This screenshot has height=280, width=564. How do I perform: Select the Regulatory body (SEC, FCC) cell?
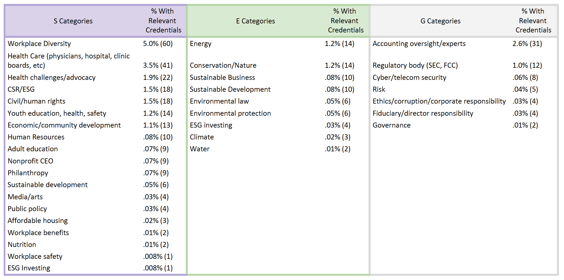pyautogui.click(x=415, y=65)
